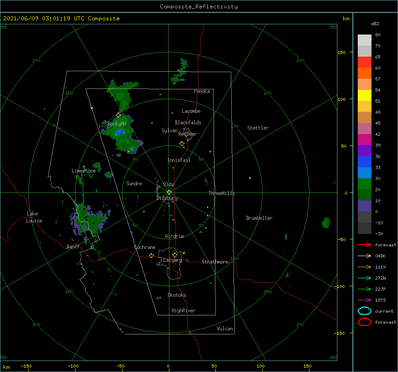The width and height of the screenshot is (398, 372).
Task: Click the Strathmore label
Action: (x=215, y=262)
